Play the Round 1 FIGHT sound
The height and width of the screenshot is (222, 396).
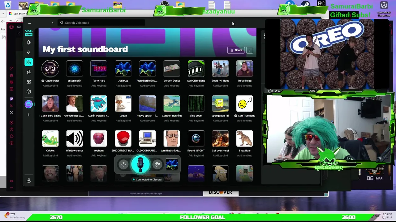(x=196, y=138)
